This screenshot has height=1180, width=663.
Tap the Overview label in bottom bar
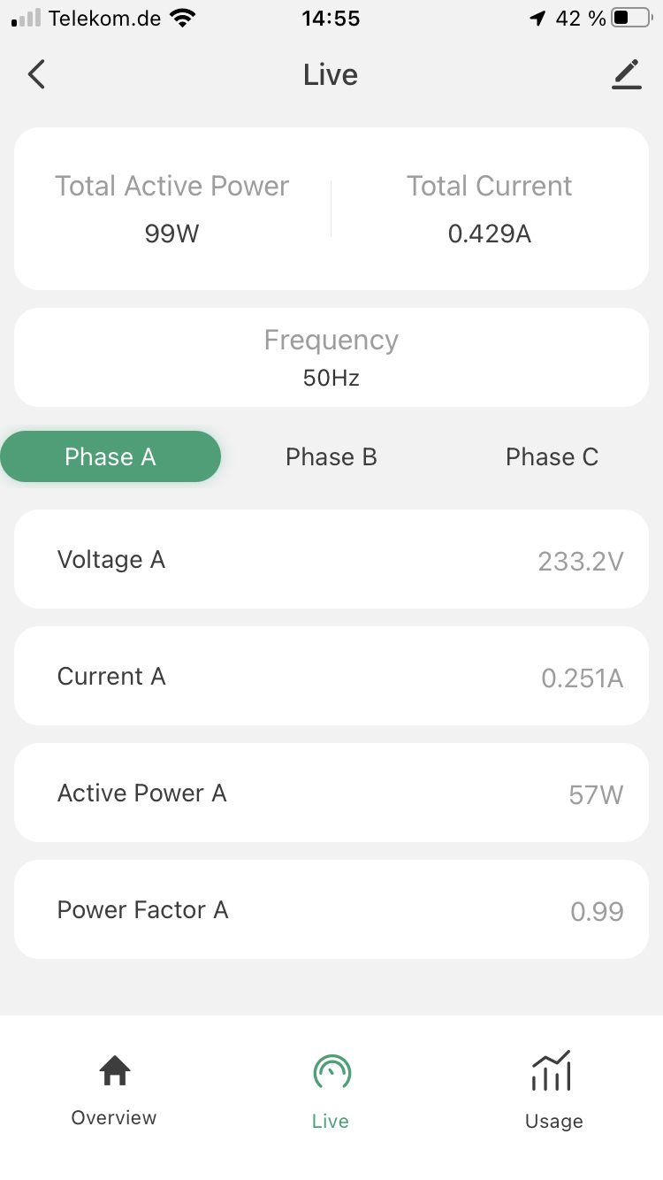[x=114, y=1118]
